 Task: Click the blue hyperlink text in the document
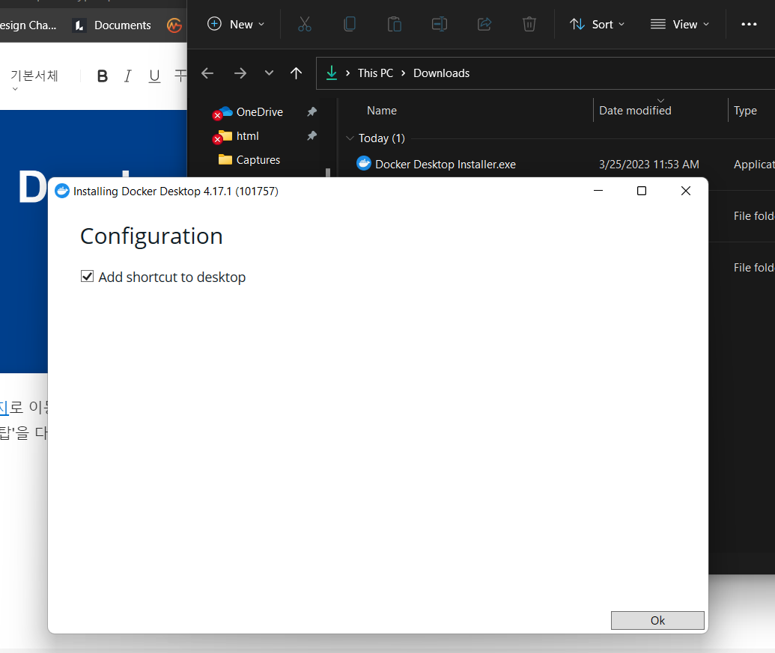(x=4, y=407)
